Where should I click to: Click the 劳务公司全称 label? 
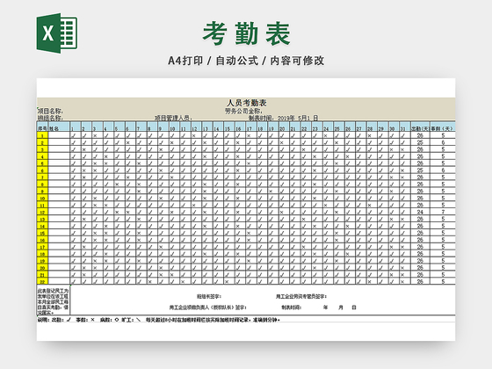pos(243,111)
